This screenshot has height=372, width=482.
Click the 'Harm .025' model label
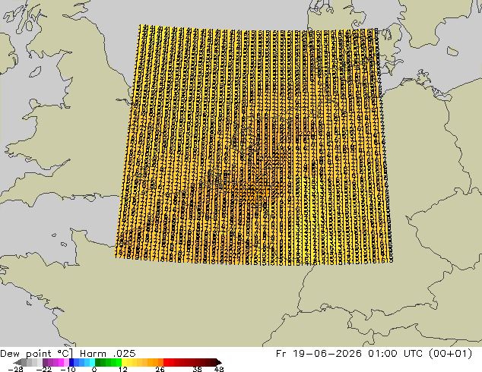click(x=108, y=354)
